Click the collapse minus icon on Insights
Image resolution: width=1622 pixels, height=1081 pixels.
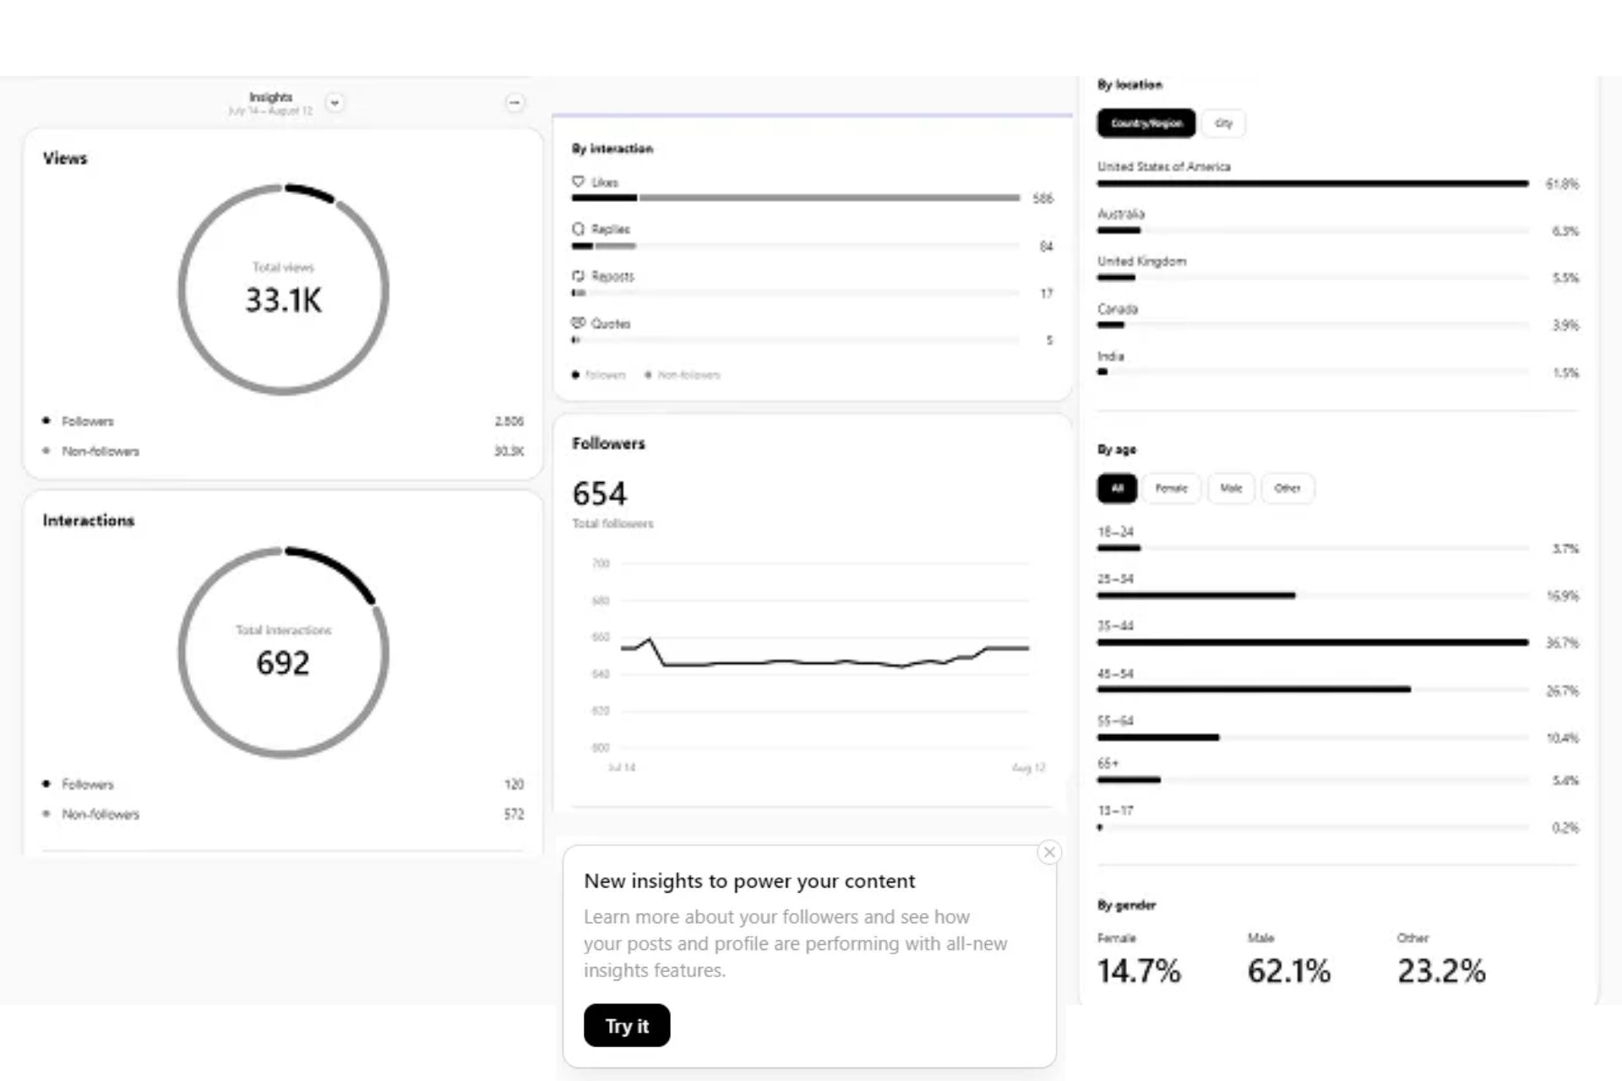point(514,102)
